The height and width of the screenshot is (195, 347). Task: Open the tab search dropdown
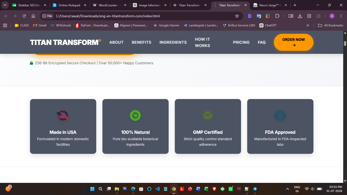[5, 5]
